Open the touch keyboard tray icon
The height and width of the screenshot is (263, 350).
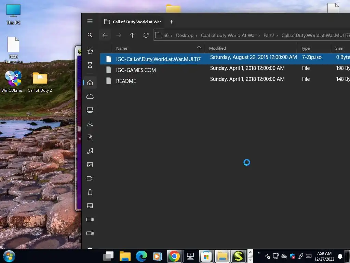click(309, 256)
